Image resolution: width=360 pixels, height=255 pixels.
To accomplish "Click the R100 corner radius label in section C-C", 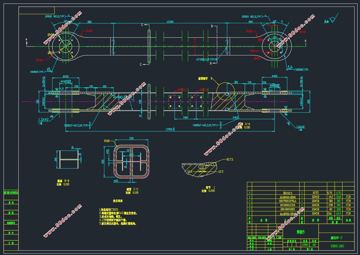I will point(107,141).
